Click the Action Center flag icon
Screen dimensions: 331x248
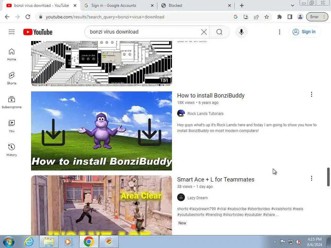click(x=283, y=242)
